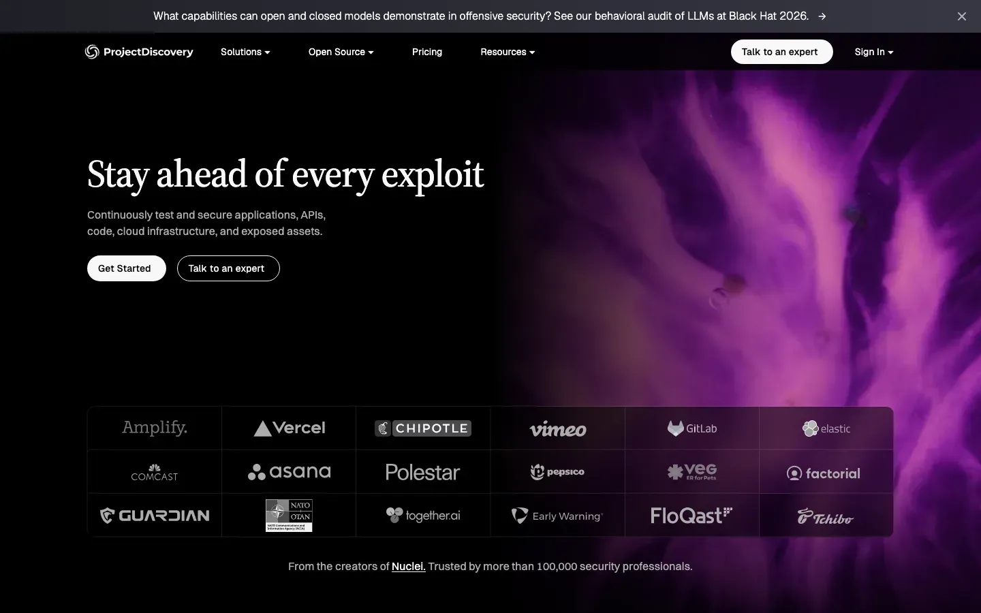The height and width of the screenshot is (613, 981).
Task: Click the 'Continuously test and secure applications' paragraph
Action: click(x=206, y=223)
